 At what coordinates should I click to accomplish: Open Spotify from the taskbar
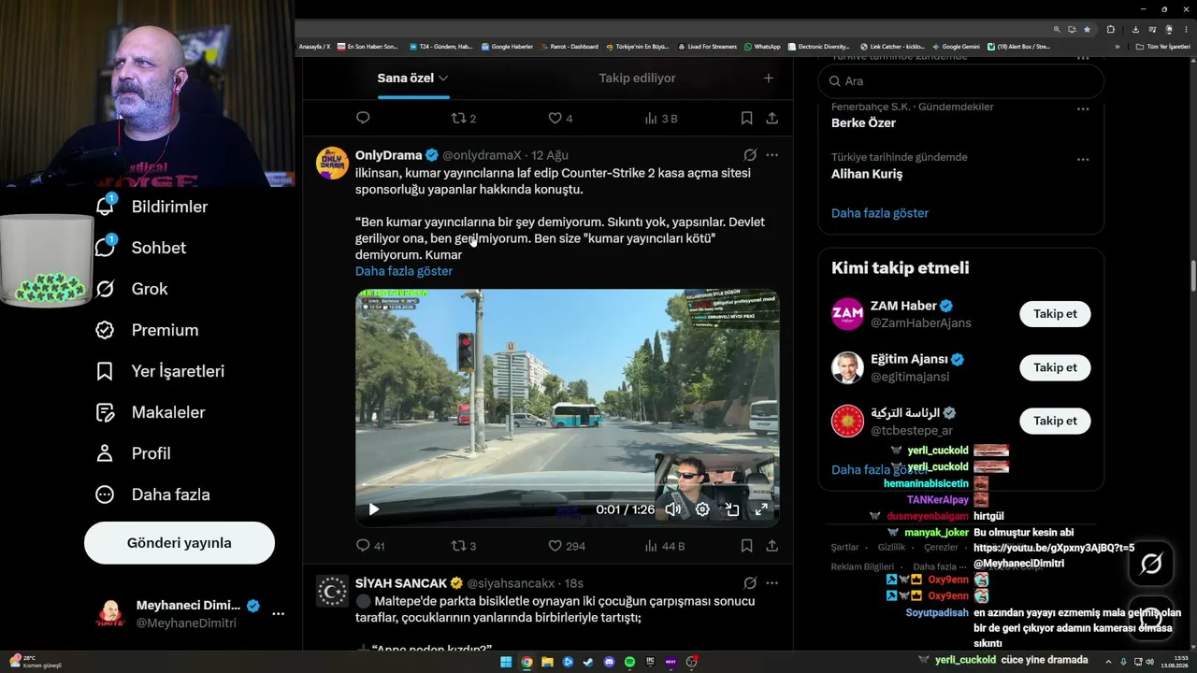629,662
